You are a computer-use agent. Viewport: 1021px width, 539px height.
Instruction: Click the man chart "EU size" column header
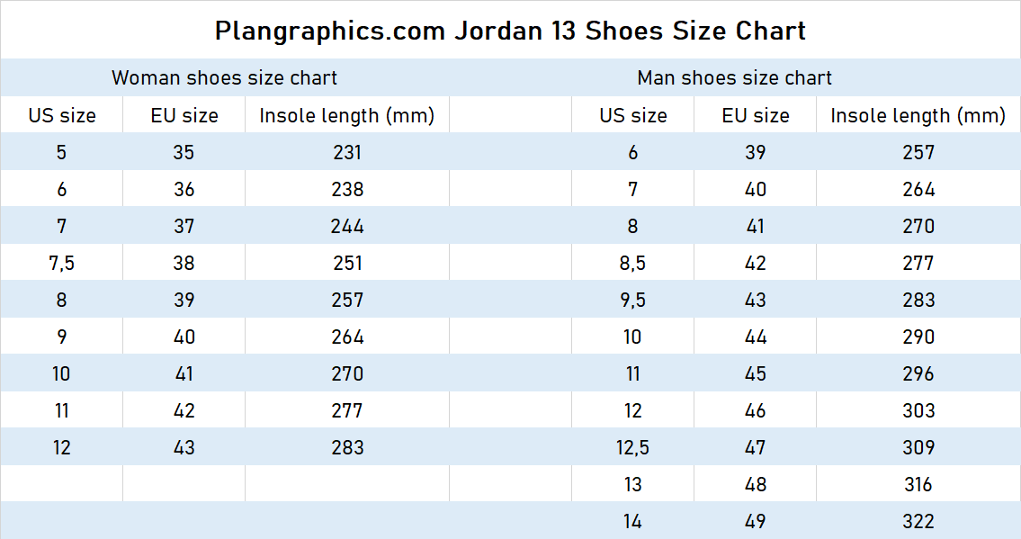coord(755,115)
